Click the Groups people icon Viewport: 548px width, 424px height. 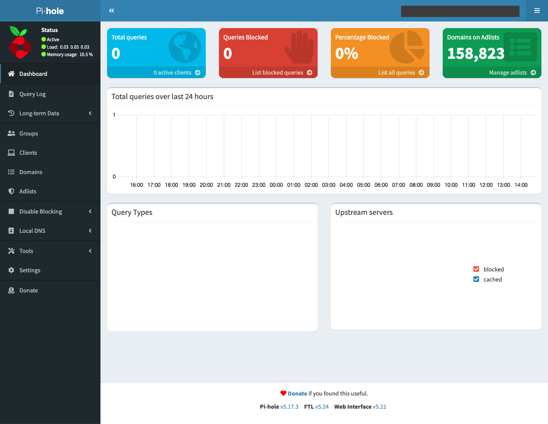click(11, 133)
